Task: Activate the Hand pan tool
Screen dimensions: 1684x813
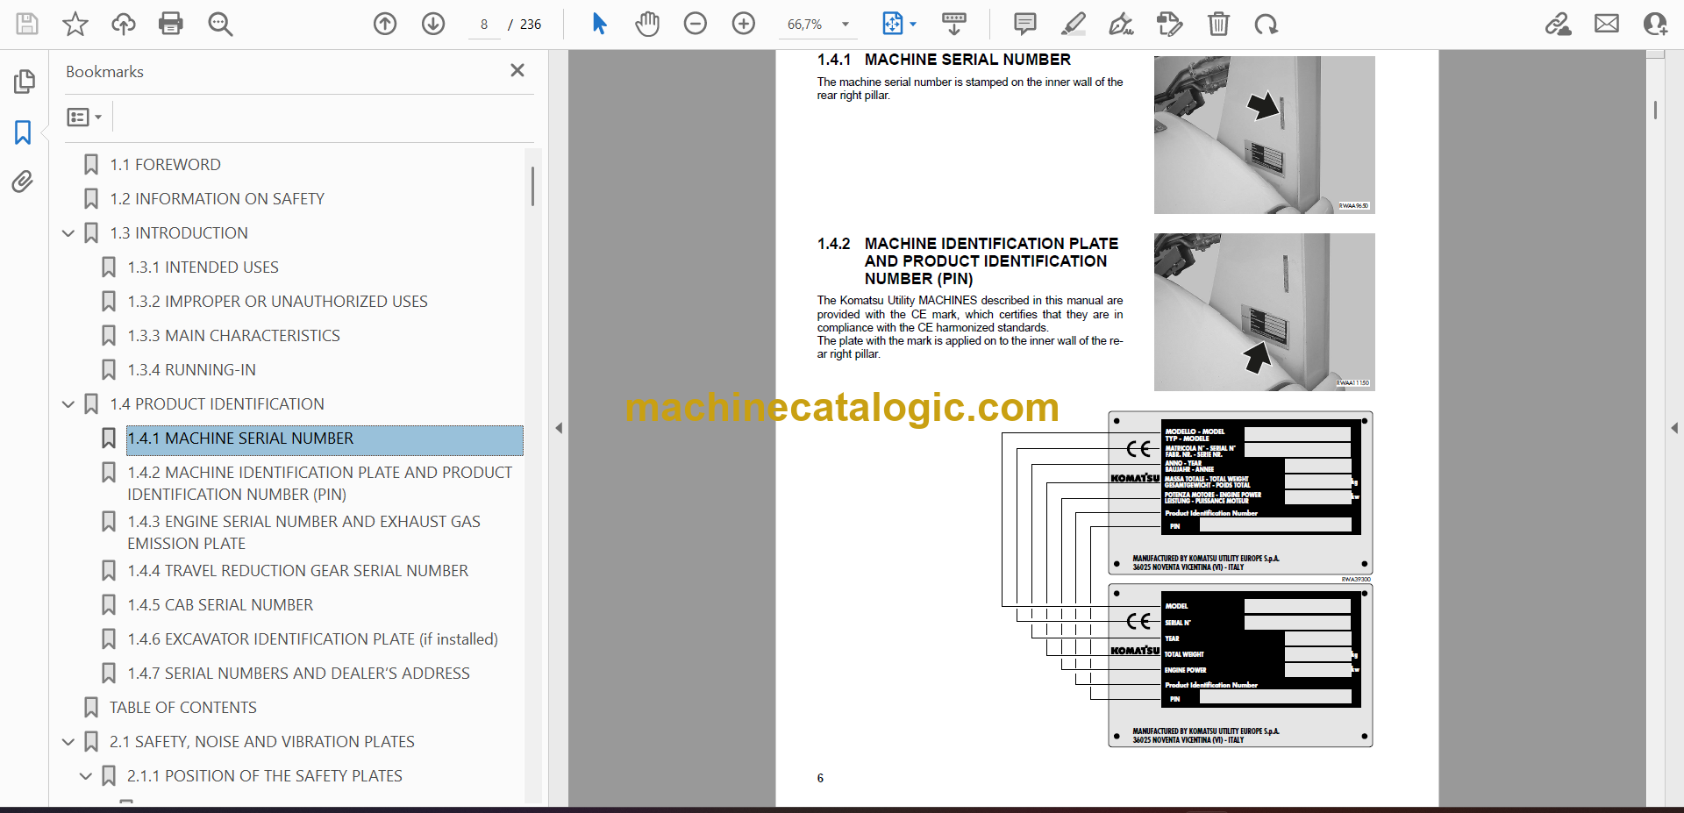Action: coord(647,24)
